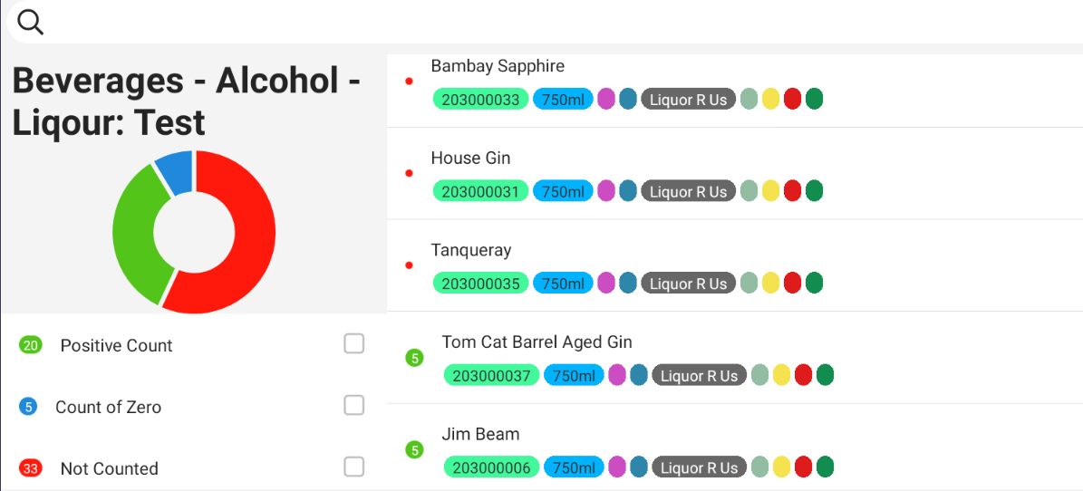Click the red dot tag on House Gin row
The image size is (1083, 491).
[792, 191]
